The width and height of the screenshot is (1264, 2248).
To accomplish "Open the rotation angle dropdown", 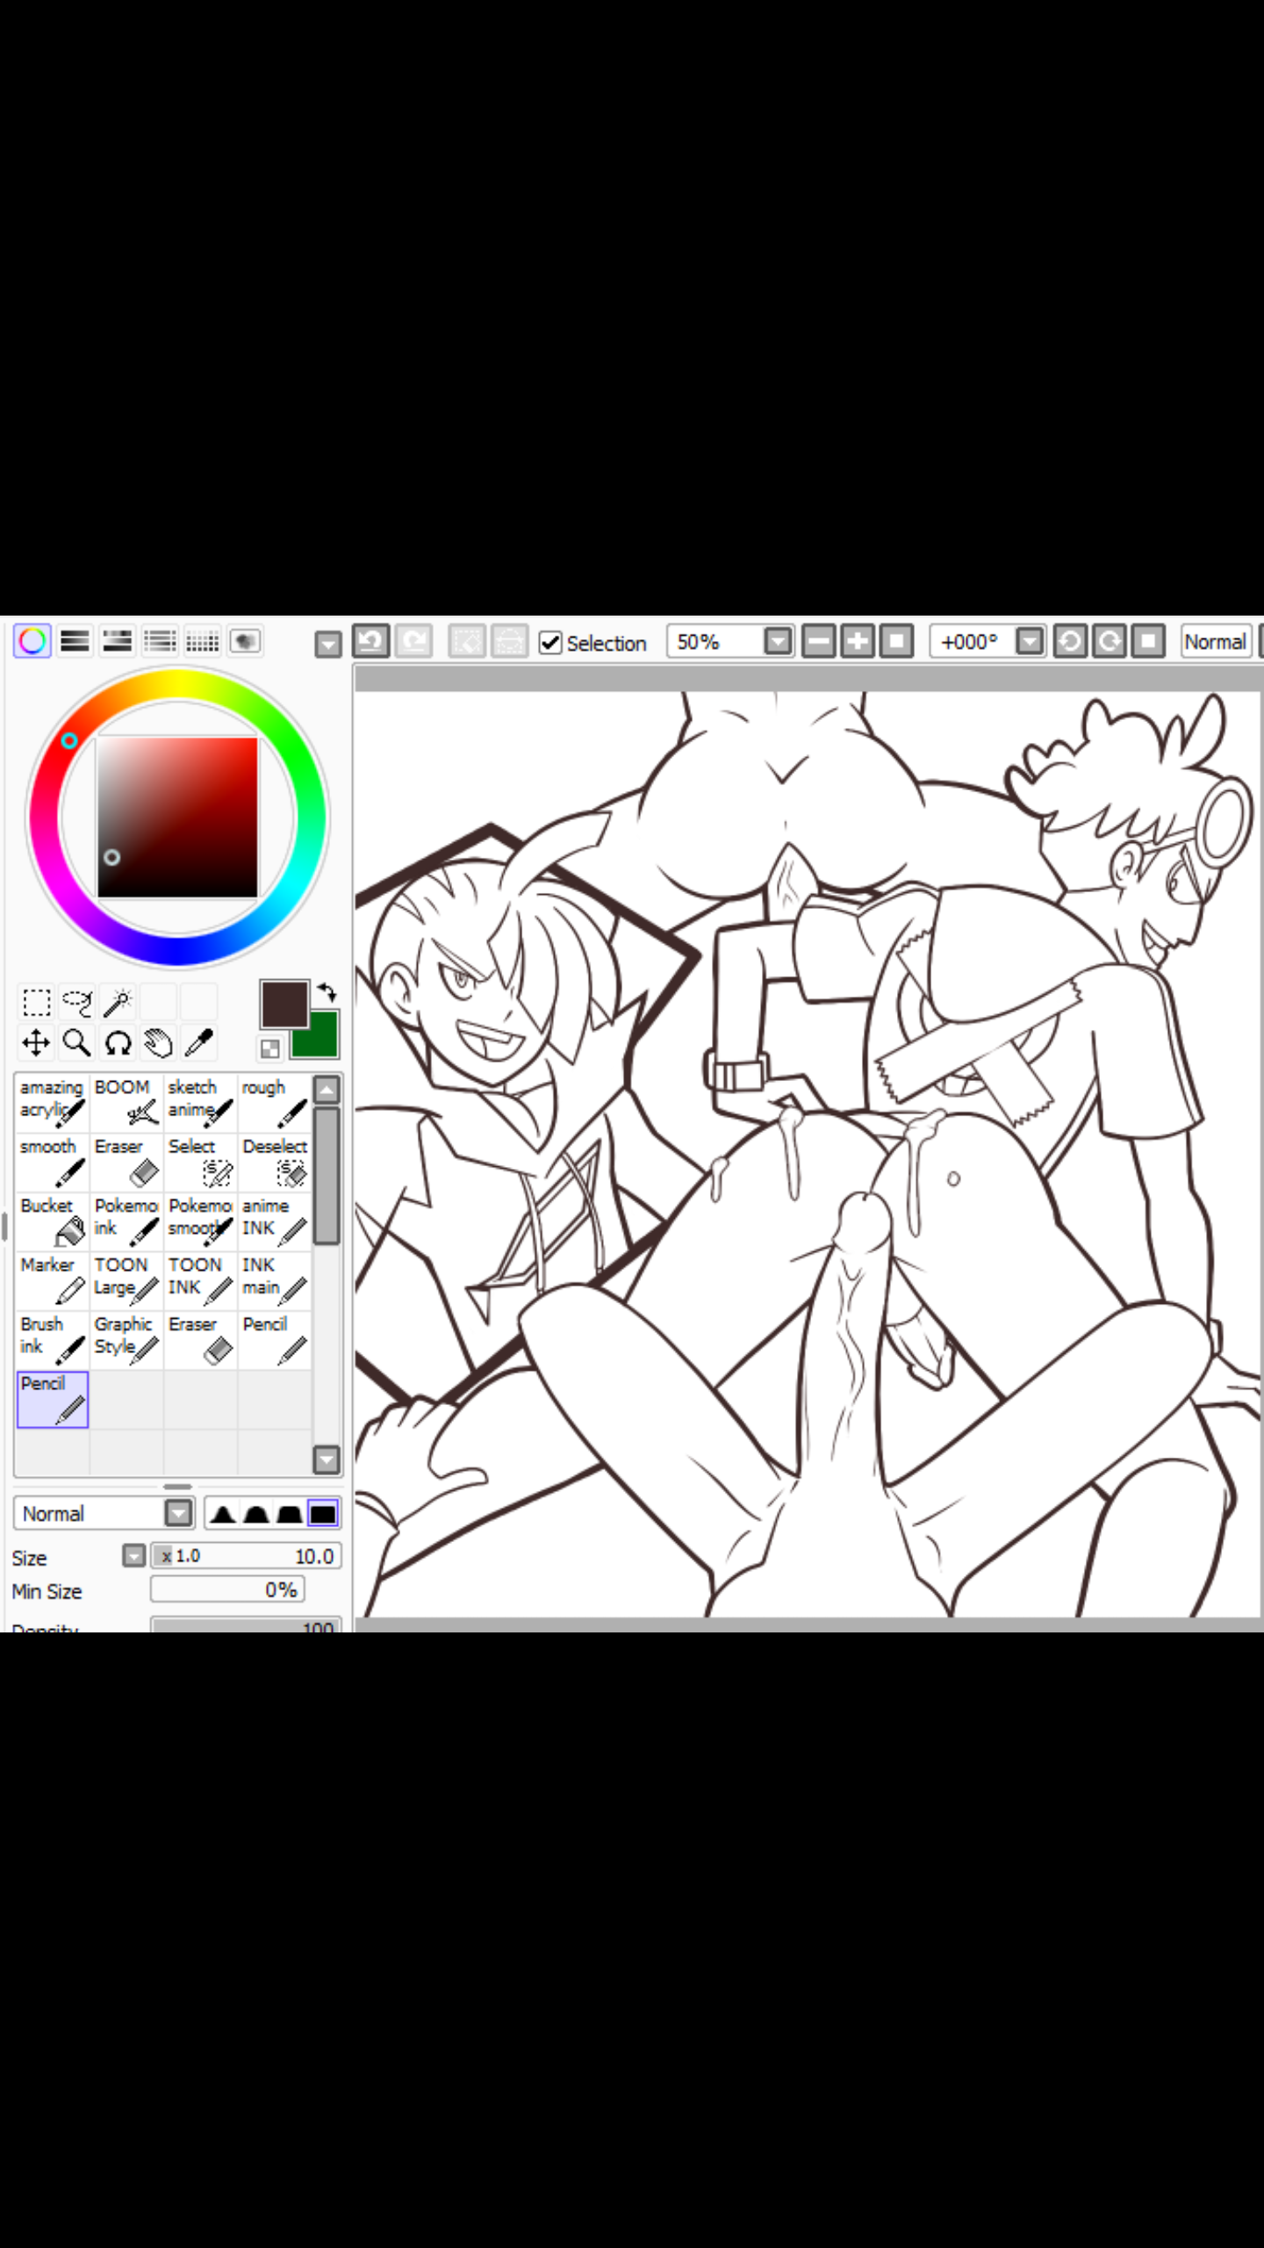I will (x=1030, y=642).
